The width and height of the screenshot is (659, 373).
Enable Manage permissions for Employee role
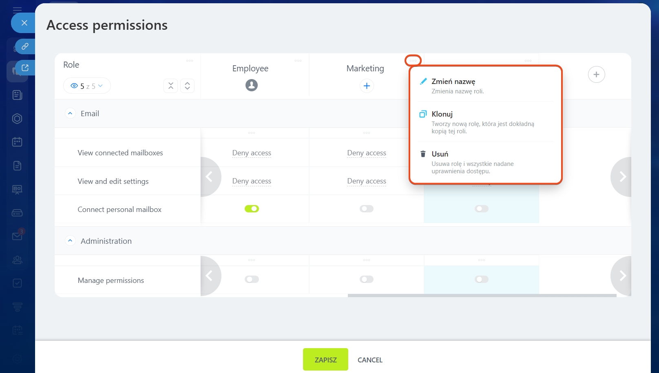252,279
